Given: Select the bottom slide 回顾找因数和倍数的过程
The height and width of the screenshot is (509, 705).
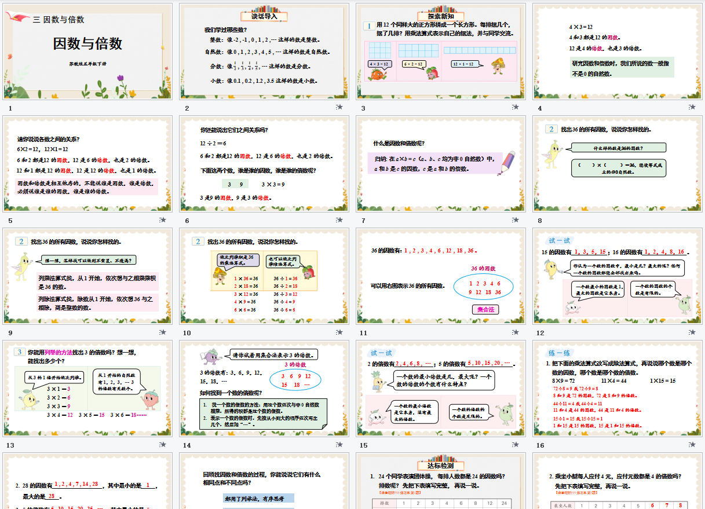Looking at the screenshot, I should point(264,481).
